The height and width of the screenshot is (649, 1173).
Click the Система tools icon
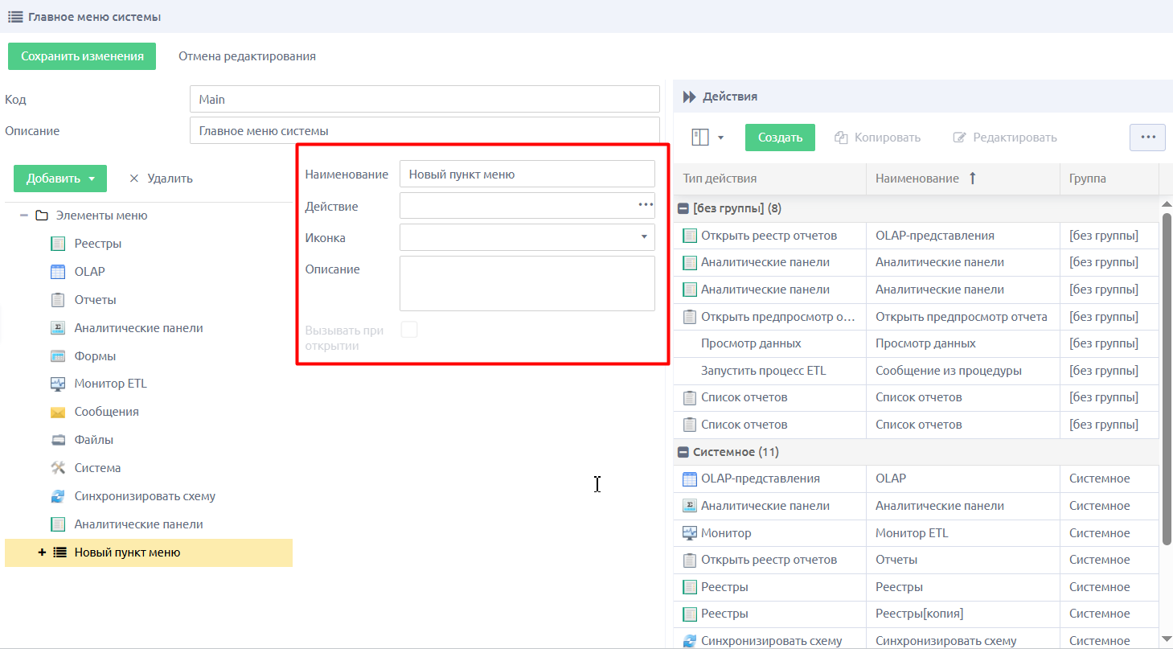57,468
